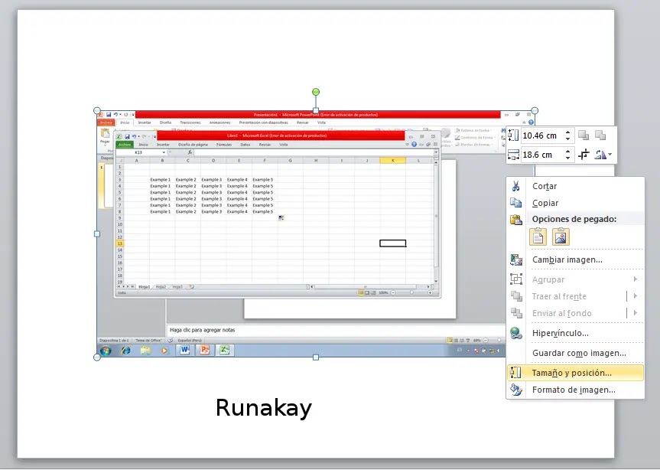Click Windows Start orb in pictured taskbar
This screenshot has height=470, width=660.
point(106,351)
